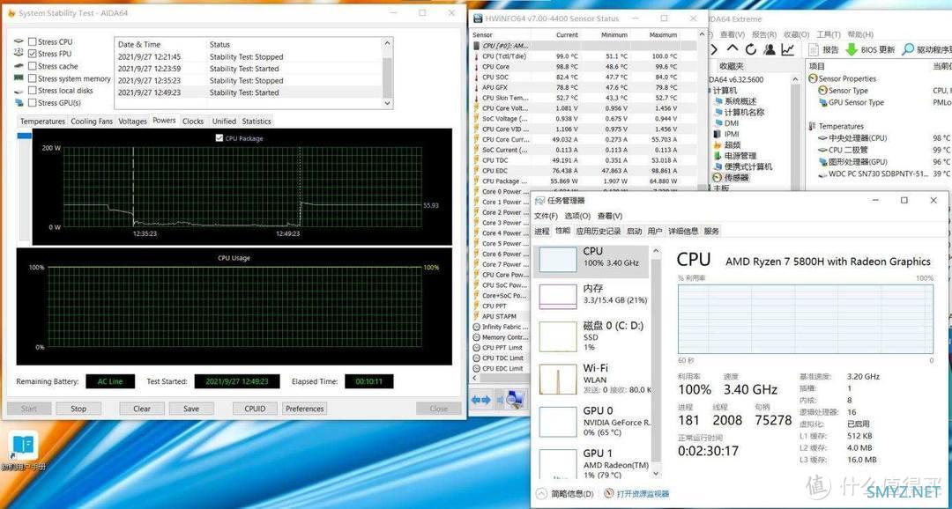Screen dimensions: 952x509
Task: Collapse the CPU [#0] AMD sensor group in HWiNFO
Action: tap(504, 46)
